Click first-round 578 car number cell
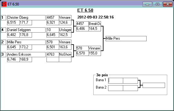 coord(53,42)
